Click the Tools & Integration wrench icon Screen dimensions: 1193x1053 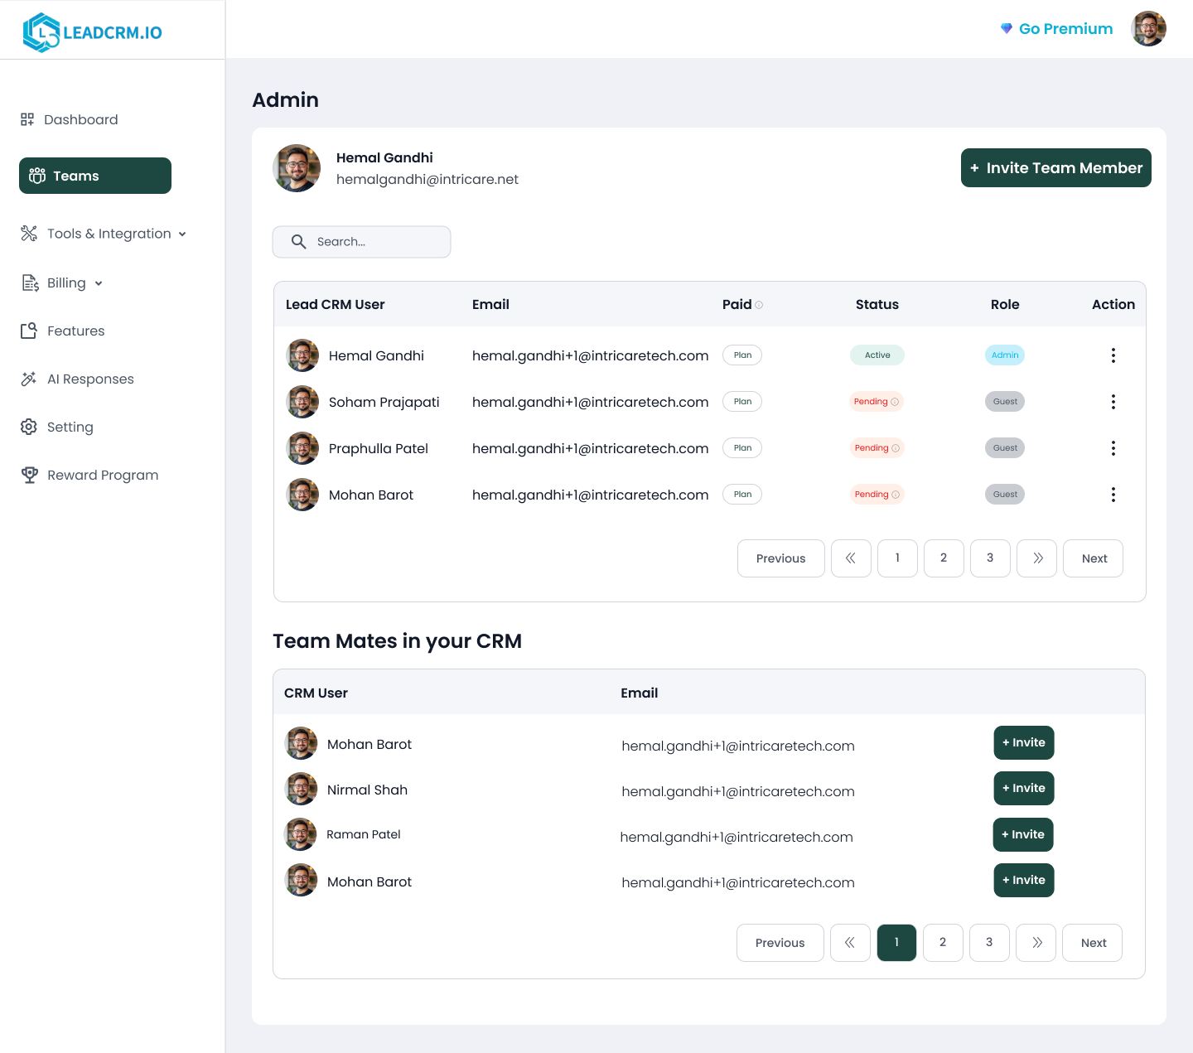click(x=29, y=234)
